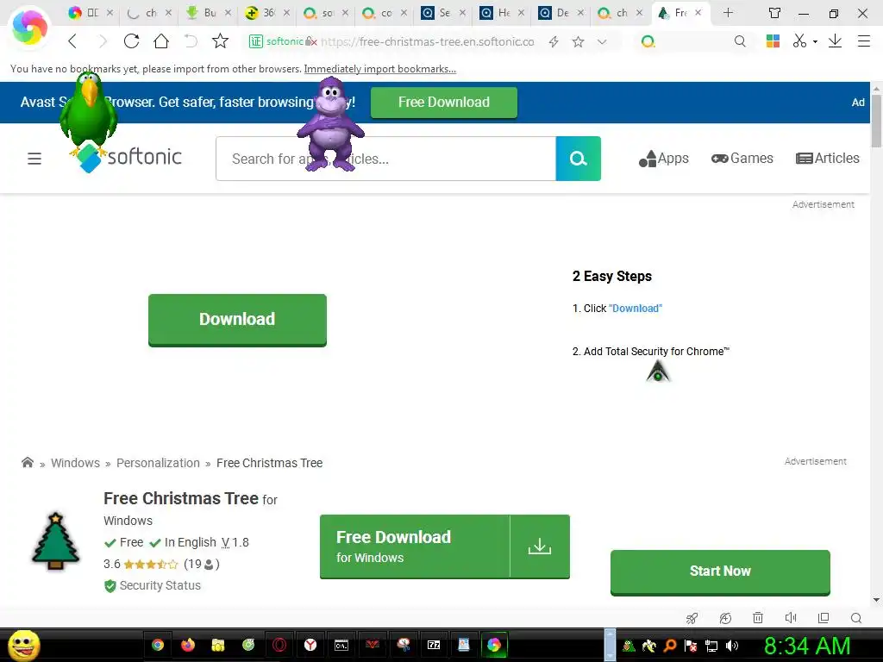Reload the current page
Image resolution: width=883 pixels, height=662 pixels.
(x=131, y=41)
